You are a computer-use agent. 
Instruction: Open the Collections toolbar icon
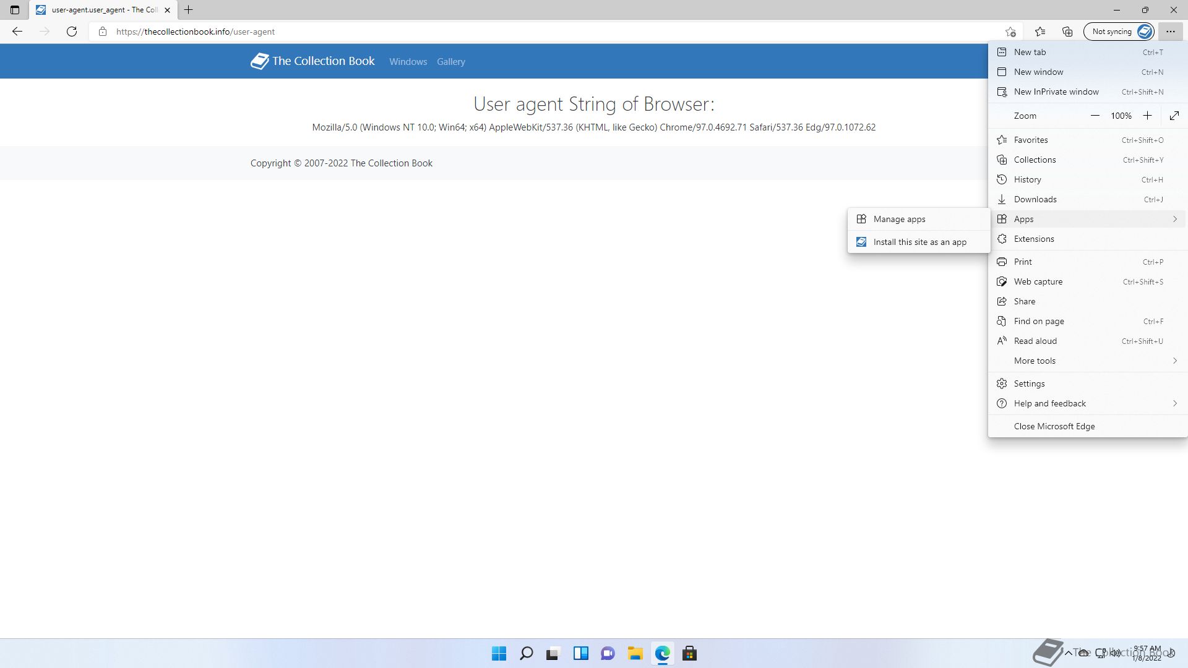[1067, 32]
